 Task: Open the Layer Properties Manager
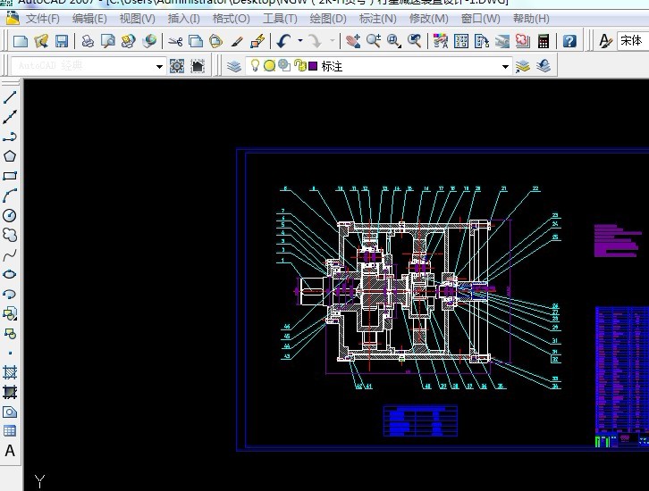(234, 66)
